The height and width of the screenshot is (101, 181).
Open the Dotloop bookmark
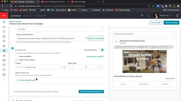[x=83, y=10]
